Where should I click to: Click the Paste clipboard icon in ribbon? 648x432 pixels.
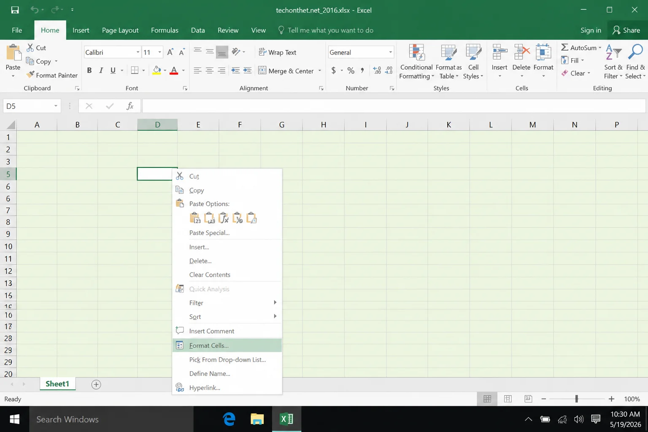[13, 53]
